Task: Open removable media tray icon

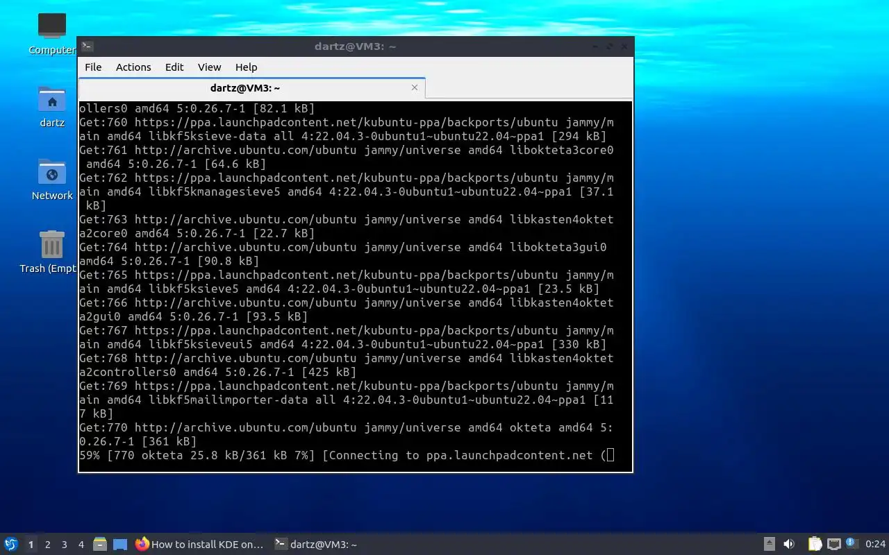Action: pos(770,545)
